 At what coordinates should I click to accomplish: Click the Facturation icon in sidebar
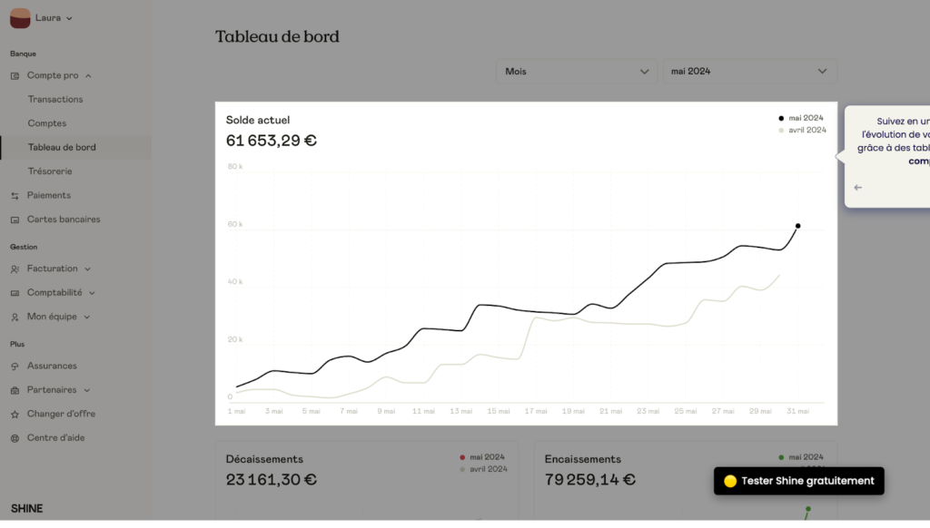[x=15, y=269]
